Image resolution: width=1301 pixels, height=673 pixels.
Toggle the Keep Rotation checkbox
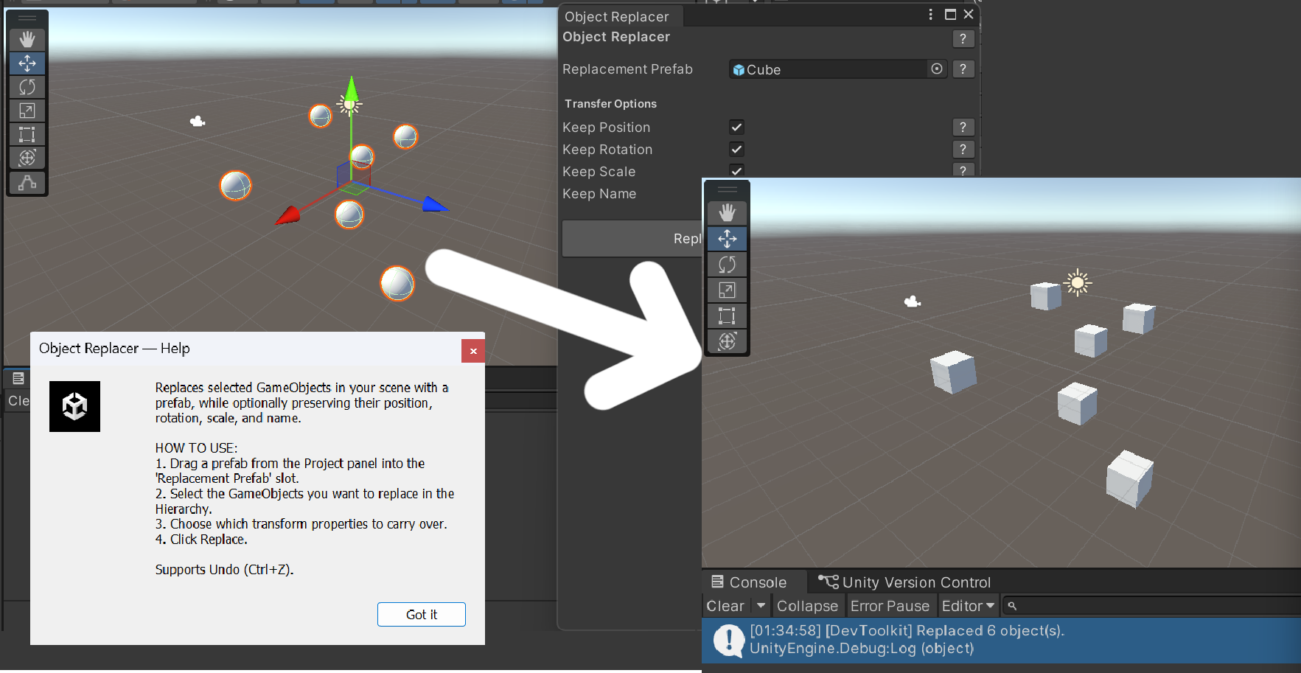pos(736,150)
